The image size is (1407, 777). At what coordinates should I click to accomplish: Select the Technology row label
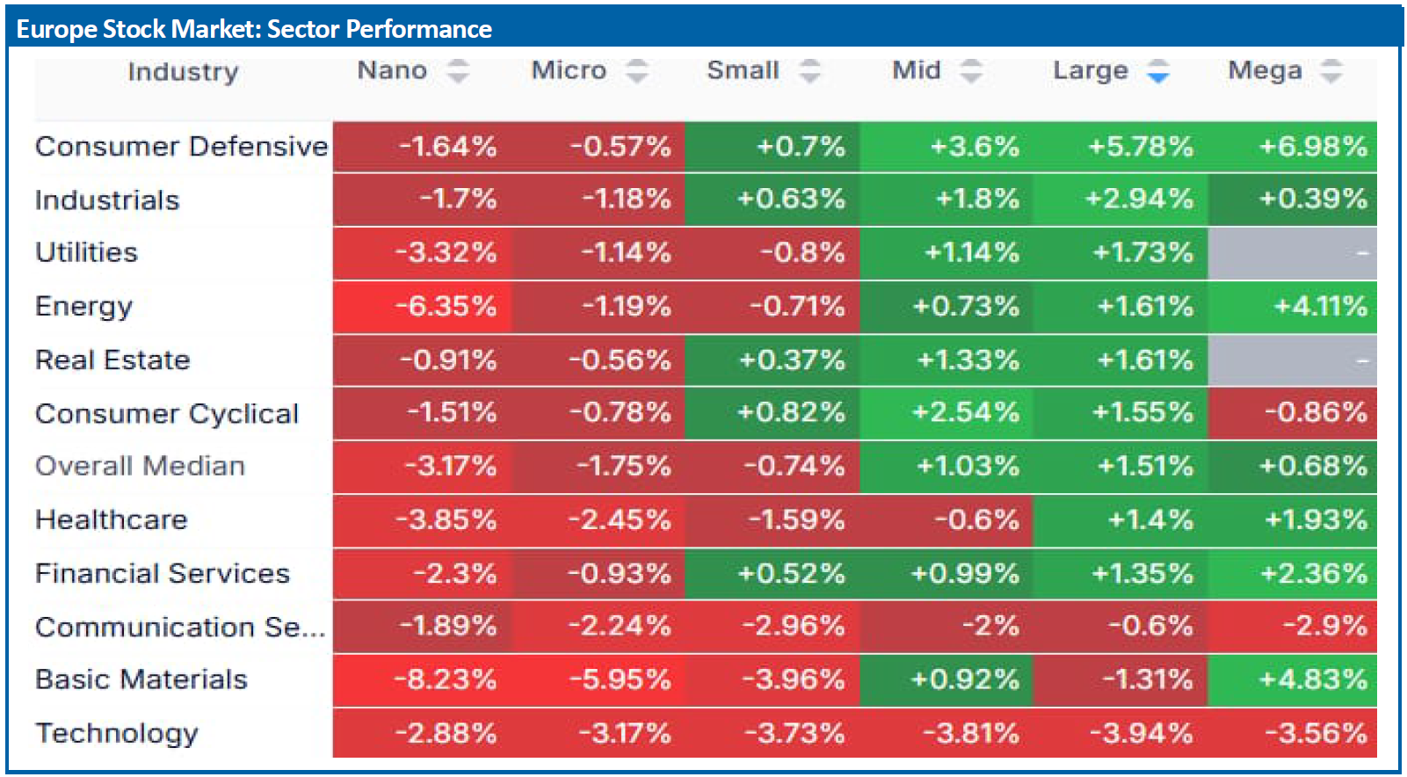tap(117, 733)
